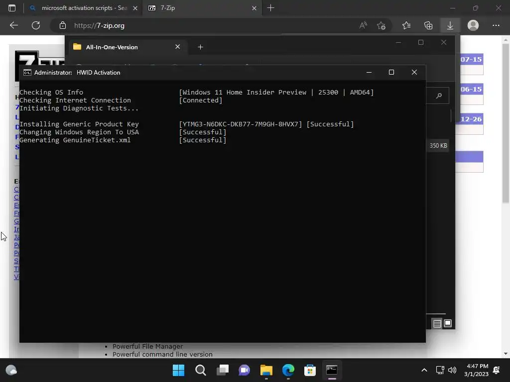Add a new File Explorer tab

[200, 47]
